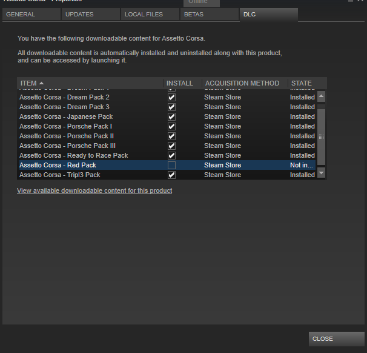Toggle Tripl3 Pack install checkbox
The width and height of the screenshot is (367, 353).
point(171,175)
